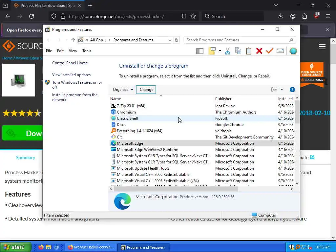Image resolution: width=336 pixels, height=252 pixels.
Task: Click the blue Help question mark icon
Action: (292, 90)
